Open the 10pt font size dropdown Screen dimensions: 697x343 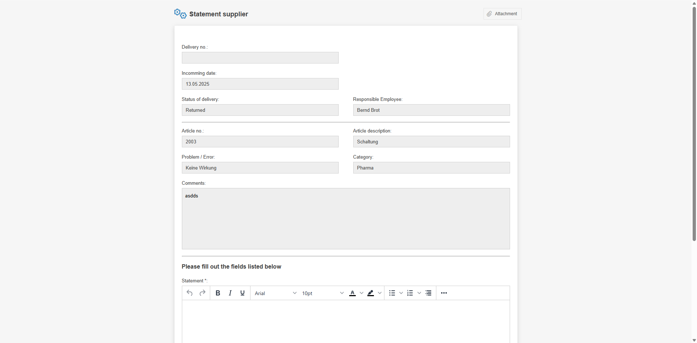[322, 293]
